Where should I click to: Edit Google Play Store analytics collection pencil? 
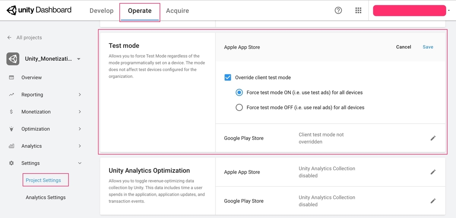tap(433, 201)
